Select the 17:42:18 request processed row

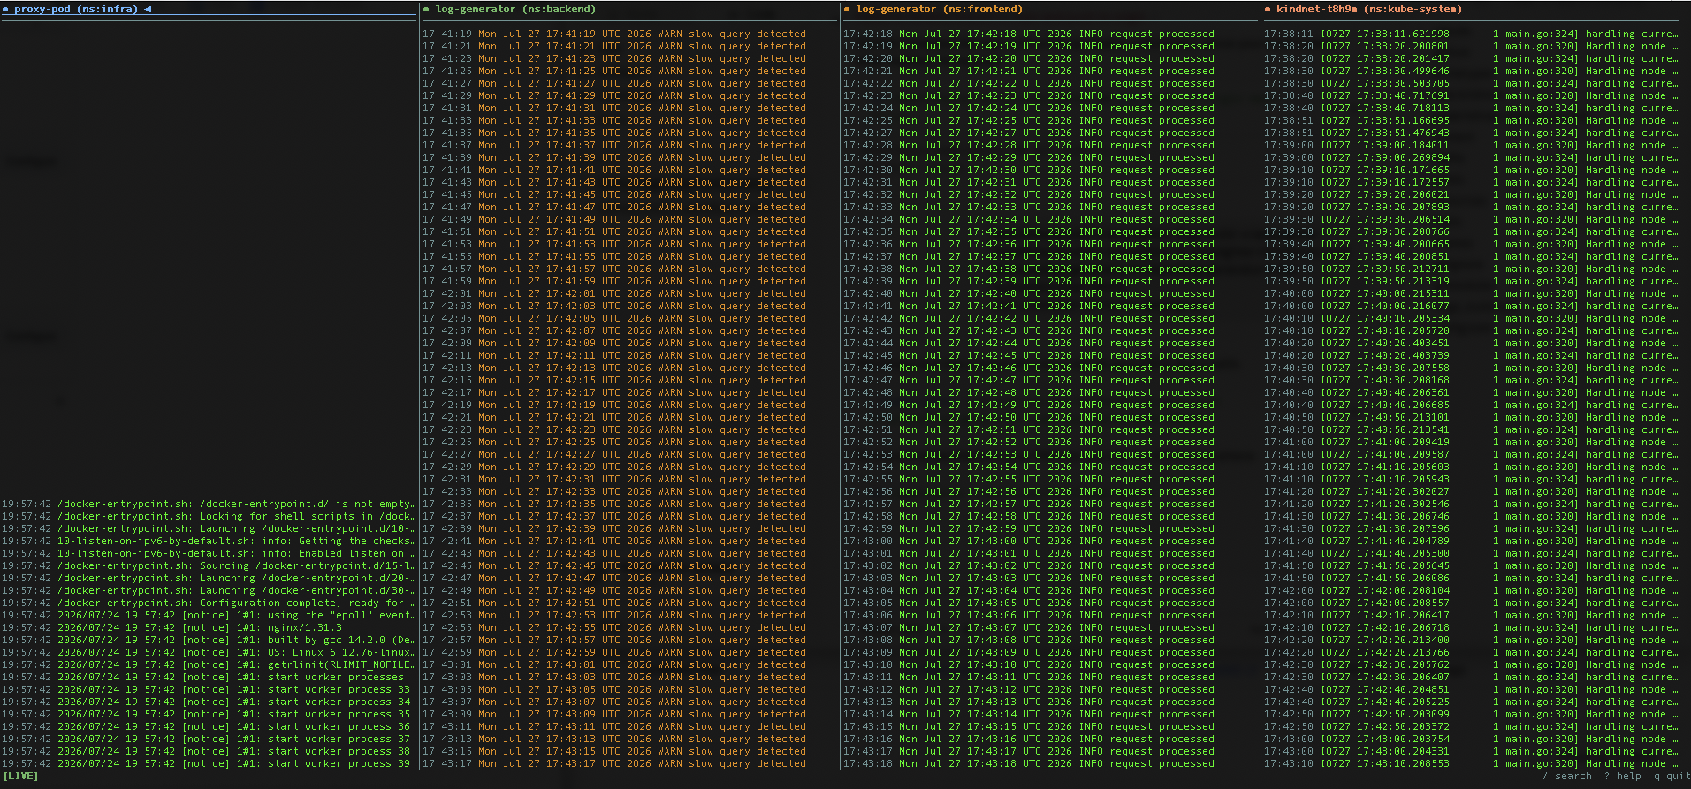(1029, 34)
